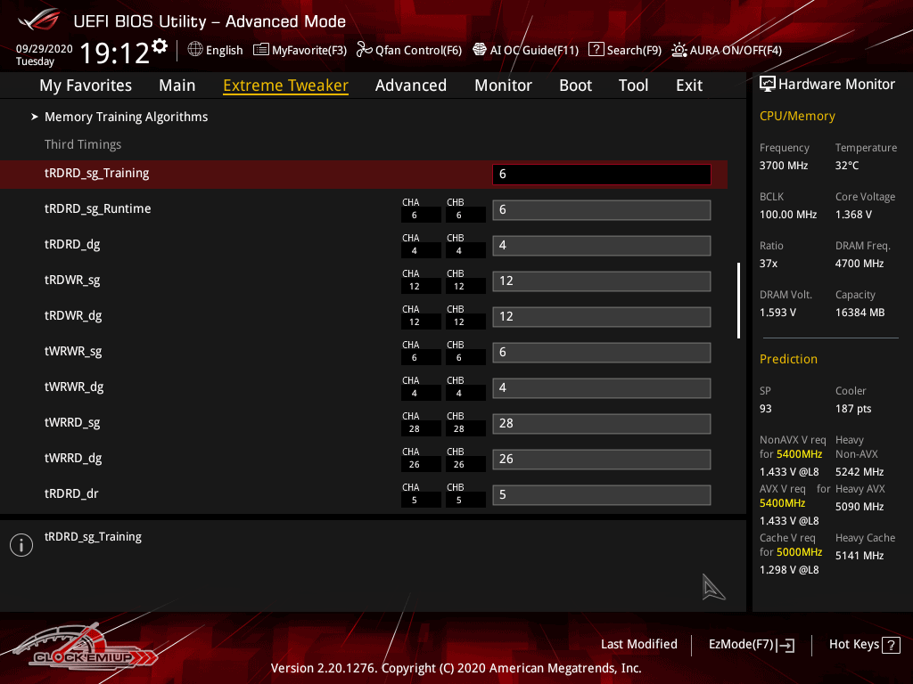This screenshot has height=684, width=913.
Task: Open MyFavorite(F3) list icon
Action: tap(261, 50)
